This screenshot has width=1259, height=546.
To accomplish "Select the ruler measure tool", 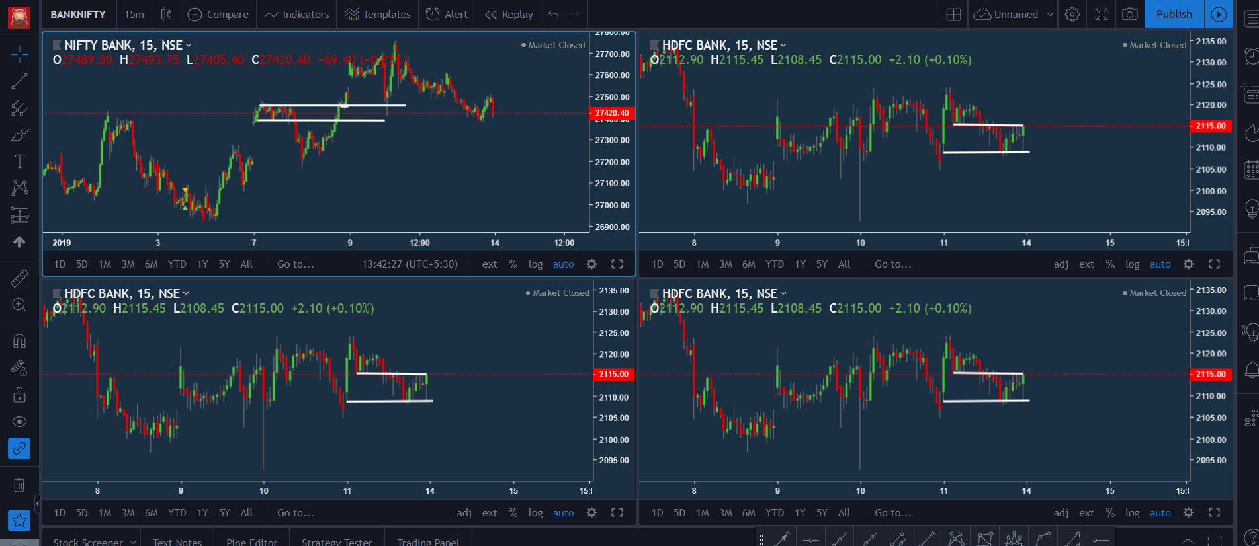I will click(x=19, y=278).
